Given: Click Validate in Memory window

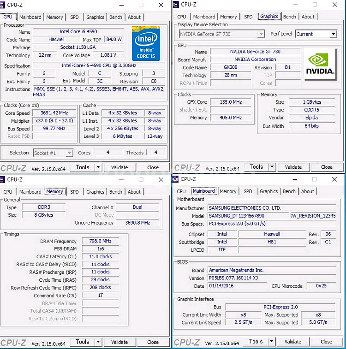Looking at the screenshot, I should pyautogui.click(x=119, y=342).
